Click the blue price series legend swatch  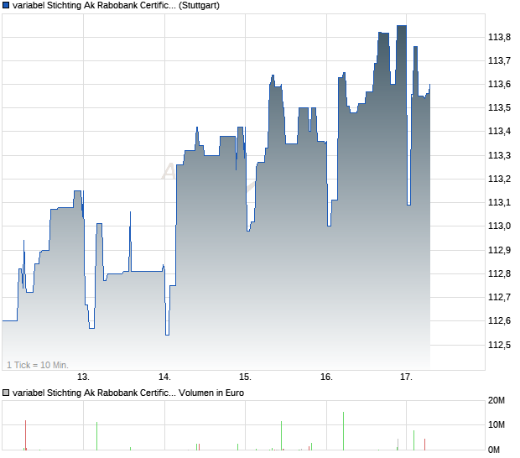pos(7,6)
